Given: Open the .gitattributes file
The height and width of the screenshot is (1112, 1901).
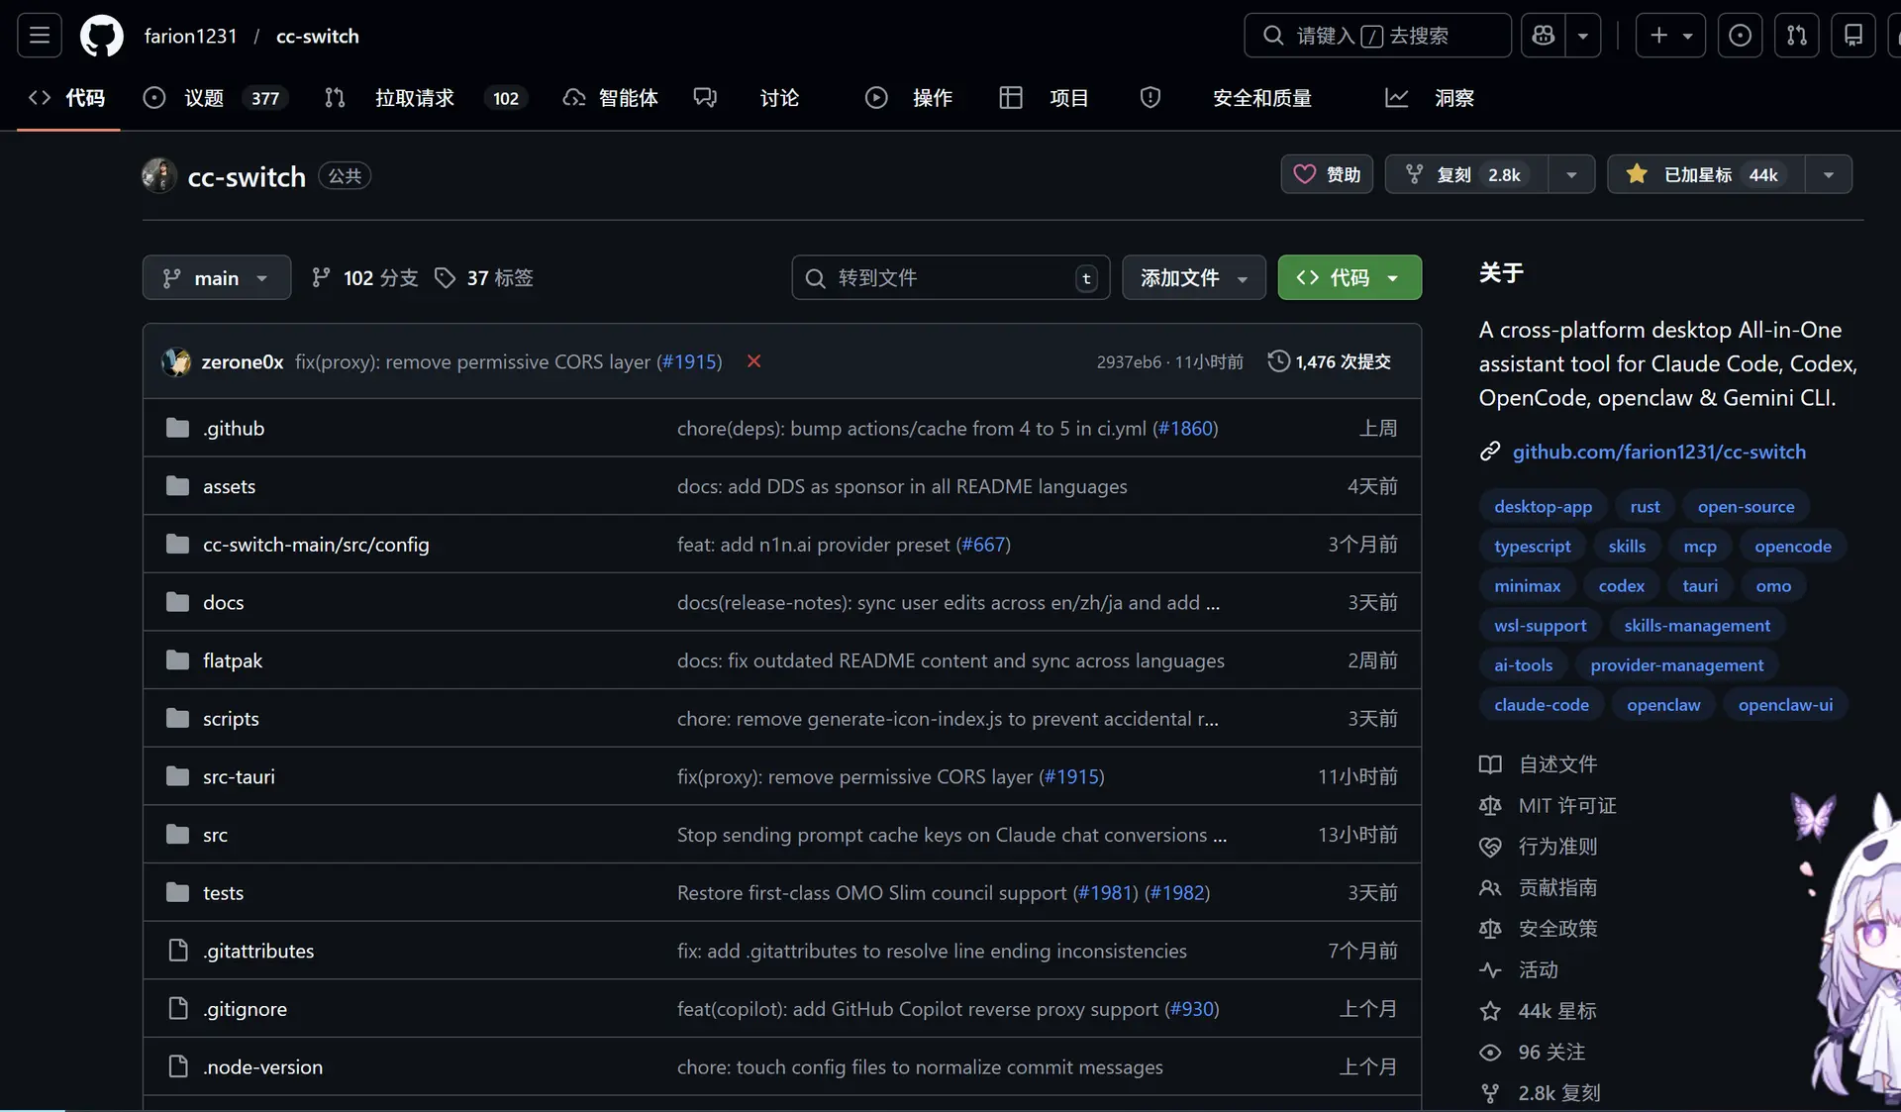Looking at the screenshot, I should [258, 950].
